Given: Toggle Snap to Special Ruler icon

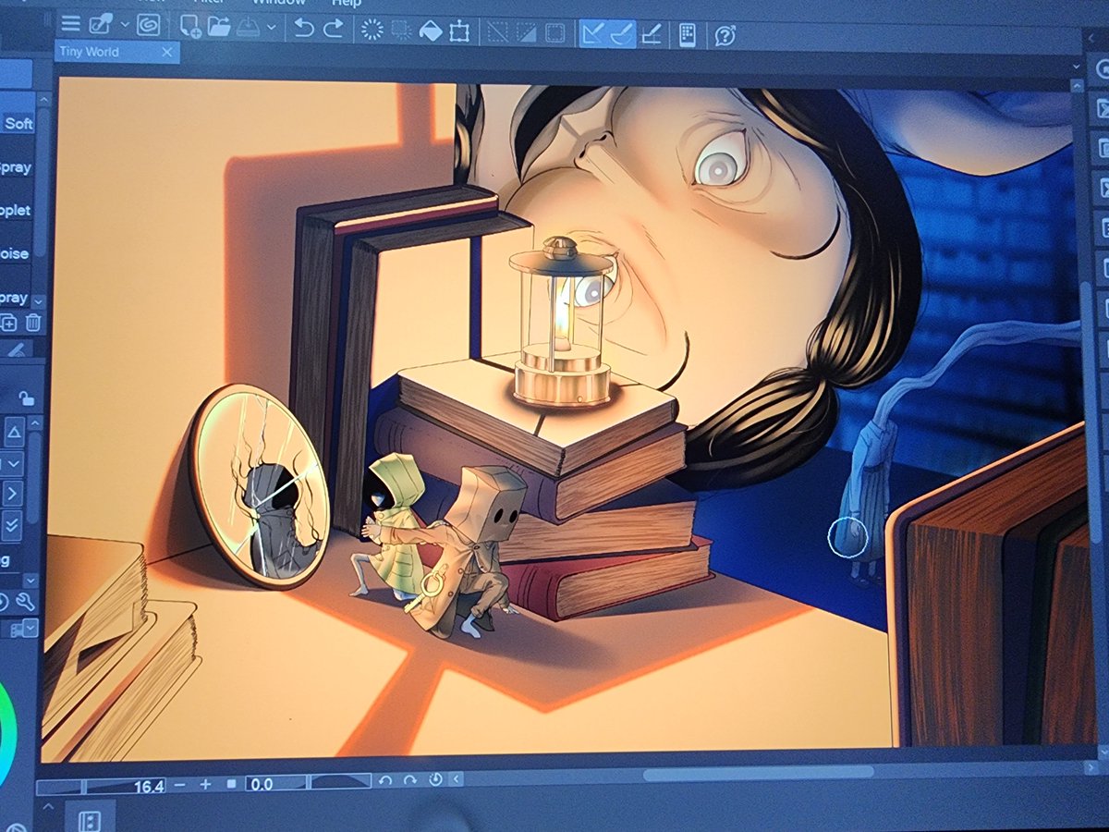Looking at the screenshot, I should (x=622, y=34).
